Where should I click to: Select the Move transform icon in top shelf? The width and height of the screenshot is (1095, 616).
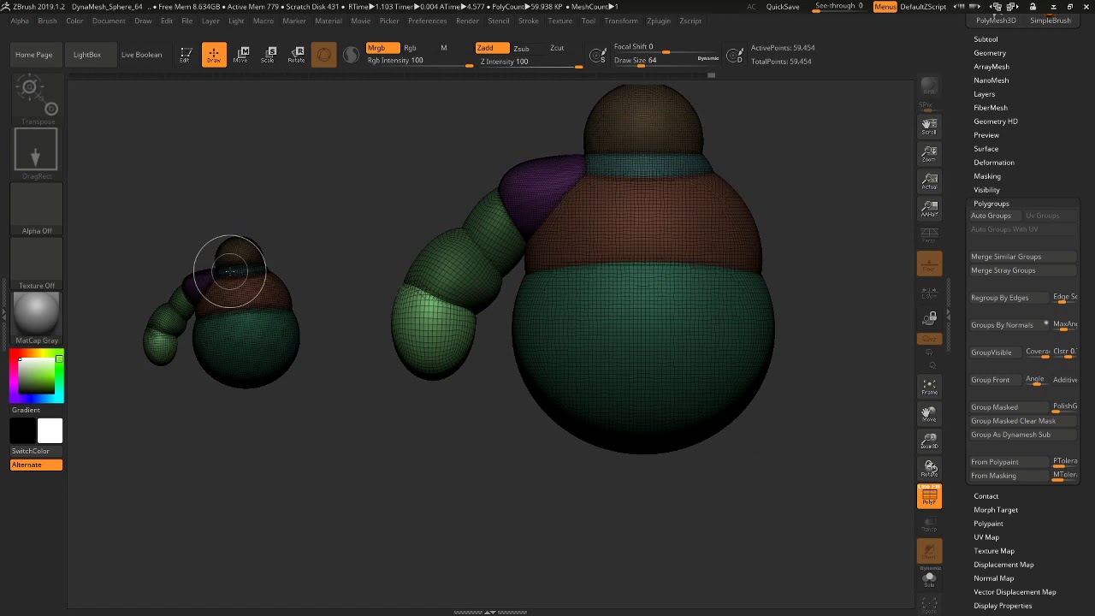tap(241, 55)
